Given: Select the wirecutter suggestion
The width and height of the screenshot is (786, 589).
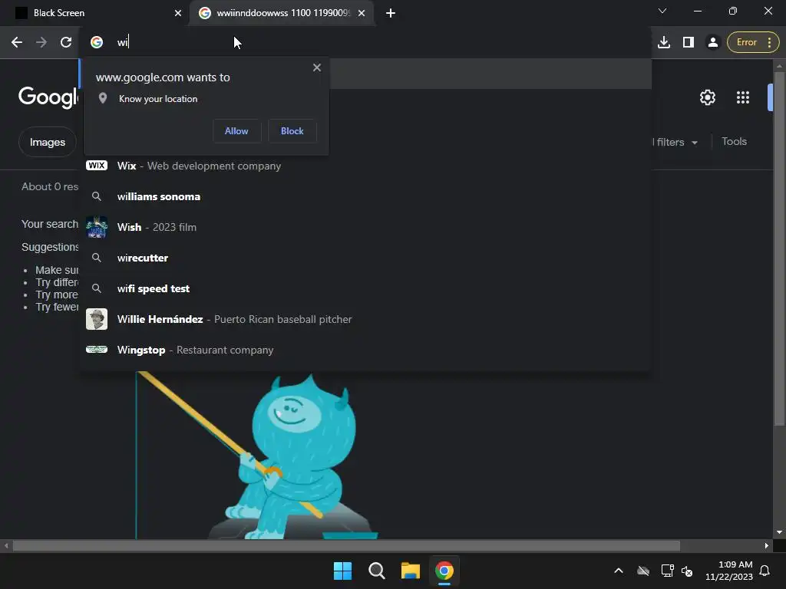Looking at the screenshot, I should tap(365, 258).
